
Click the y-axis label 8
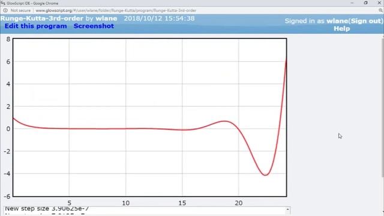(x=8, y=39)
